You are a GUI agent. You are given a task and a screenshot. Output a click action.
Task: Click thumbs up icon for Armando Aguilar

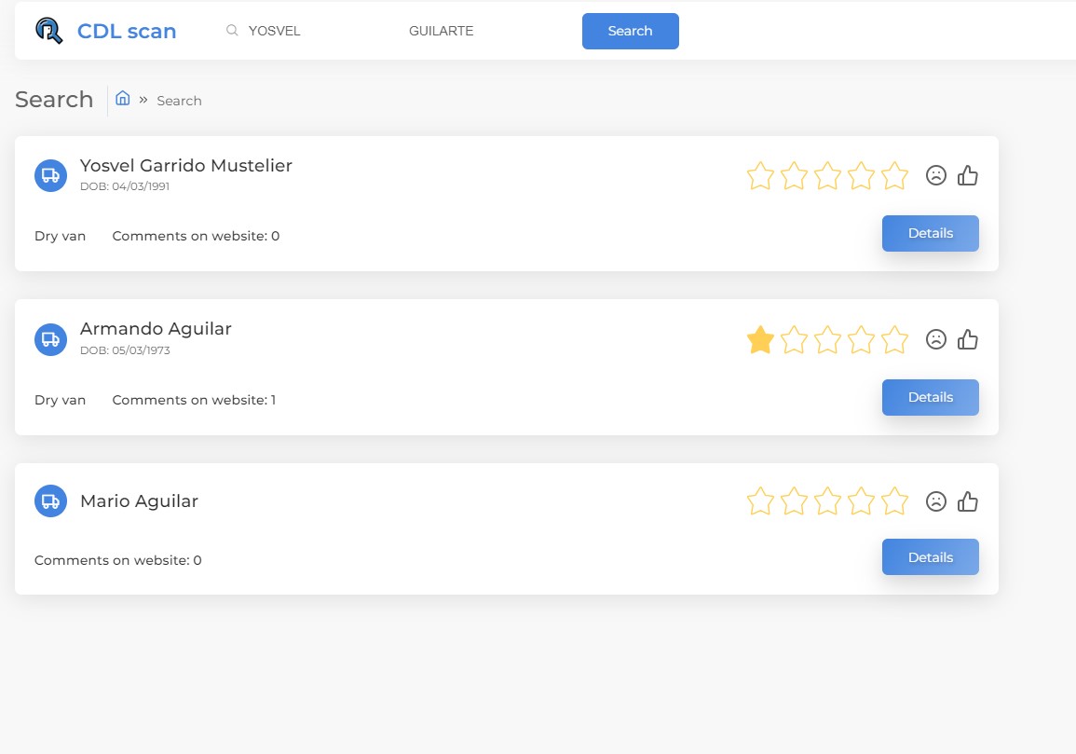968,339
